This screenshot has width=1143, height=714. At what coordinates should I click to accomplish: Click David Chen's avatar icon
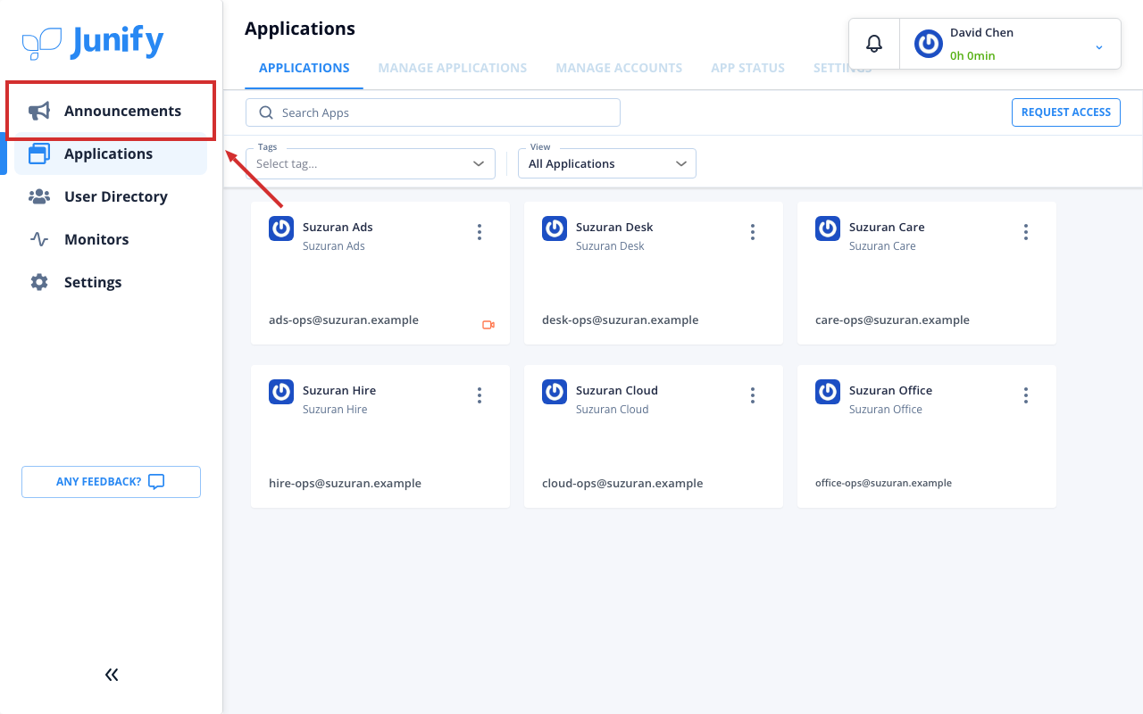pyautogui.click(x=929, y=44)
